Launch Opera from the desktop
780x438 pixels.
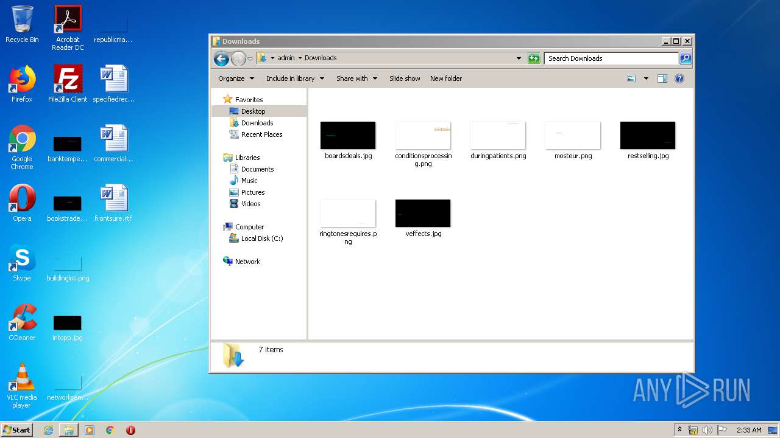coord(22,203)
